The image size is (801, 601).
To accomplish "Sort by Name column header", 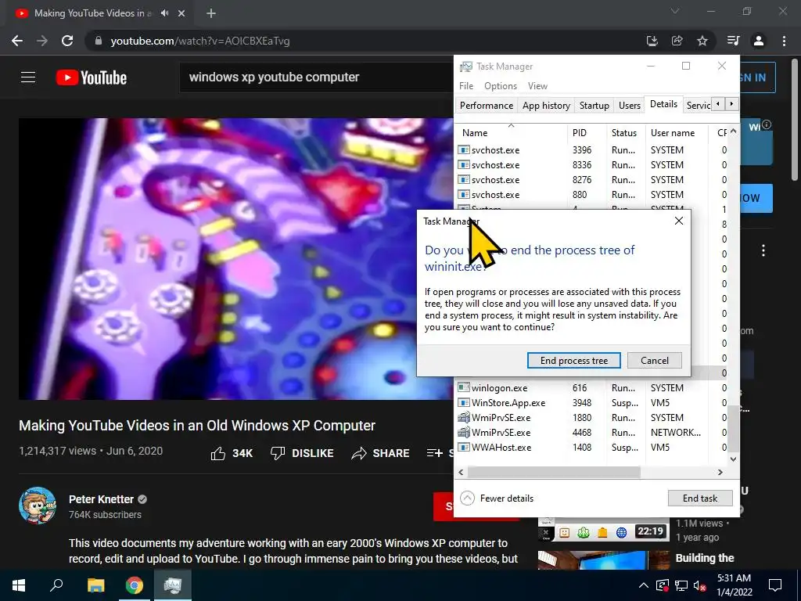I will 511,133.
